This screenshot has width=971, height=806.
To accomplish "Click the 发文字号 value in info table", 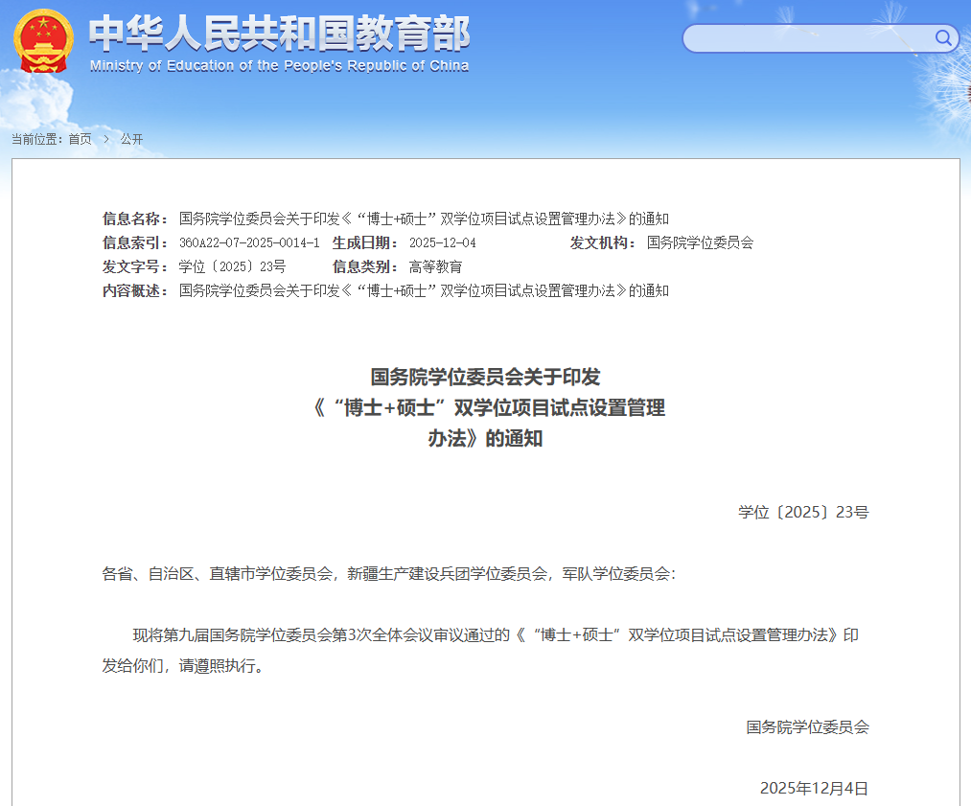I will pyautogui.click(x=232, y=266).
